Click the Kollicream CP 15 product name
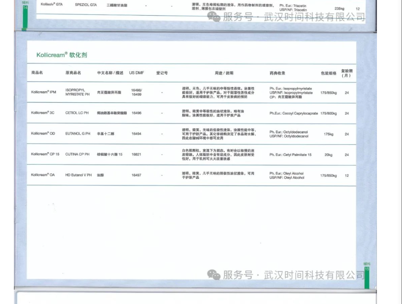Viewport: 402px width, 304px height. point(45,154)
